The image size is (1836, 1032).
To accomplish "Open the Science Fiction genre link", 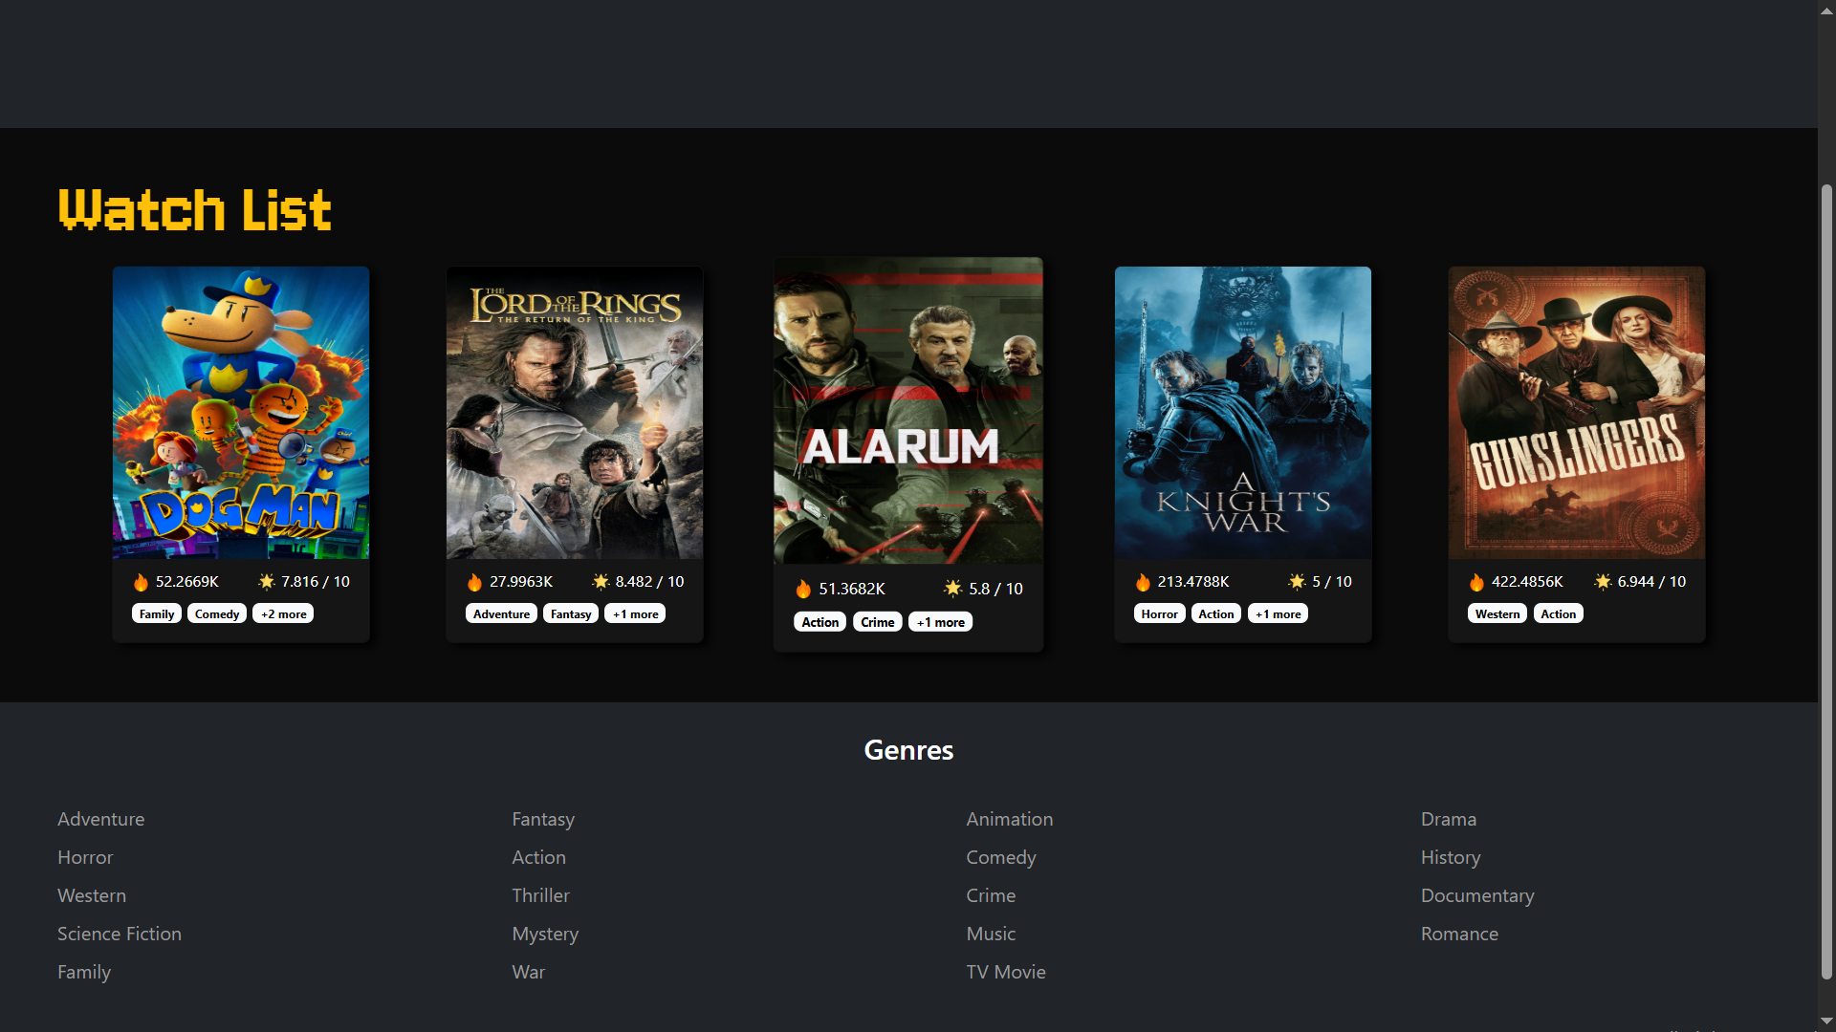I will [x=120, y=934].
